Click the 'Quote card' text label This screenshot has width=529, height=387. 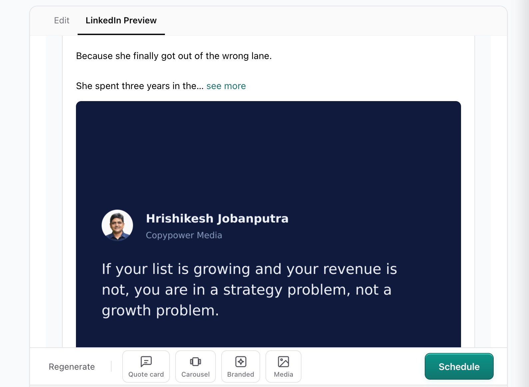[146, 374]
